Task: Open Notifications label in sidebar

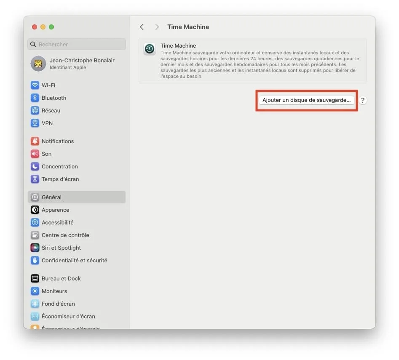Action: tap(58, 141)
